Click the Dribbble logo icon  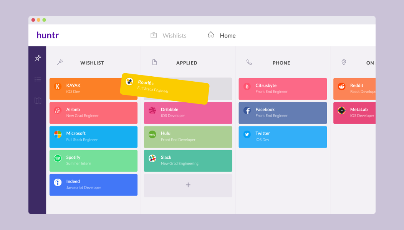(152, 111)
